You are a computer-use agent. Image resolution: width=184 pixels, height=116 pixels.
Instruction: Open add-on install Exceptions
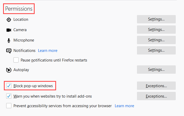point(156,96)
